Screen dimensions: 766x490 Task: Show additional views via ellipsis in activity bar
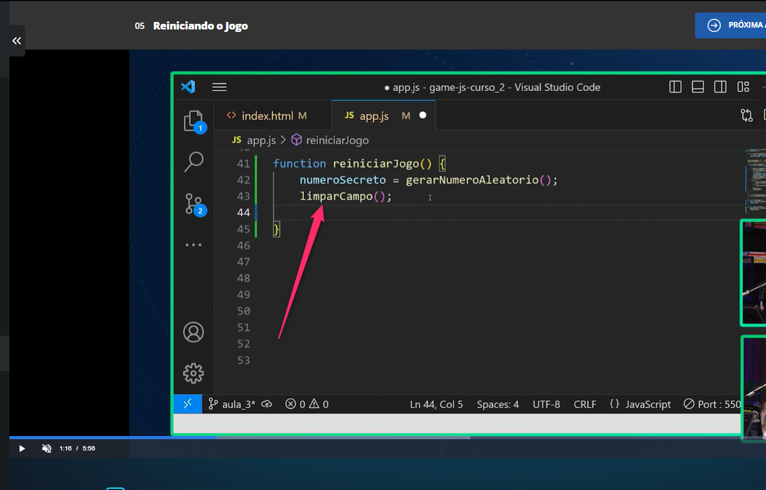(193, 245)
